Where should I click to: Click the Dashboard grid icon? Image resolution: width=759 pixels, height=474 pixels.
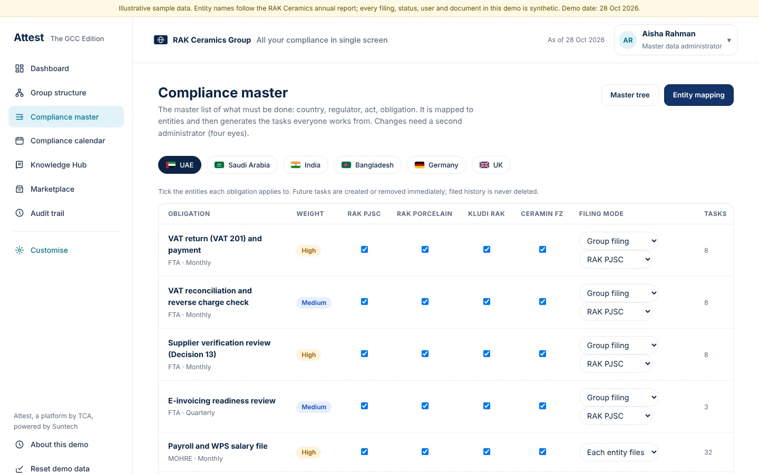(20, 68)
